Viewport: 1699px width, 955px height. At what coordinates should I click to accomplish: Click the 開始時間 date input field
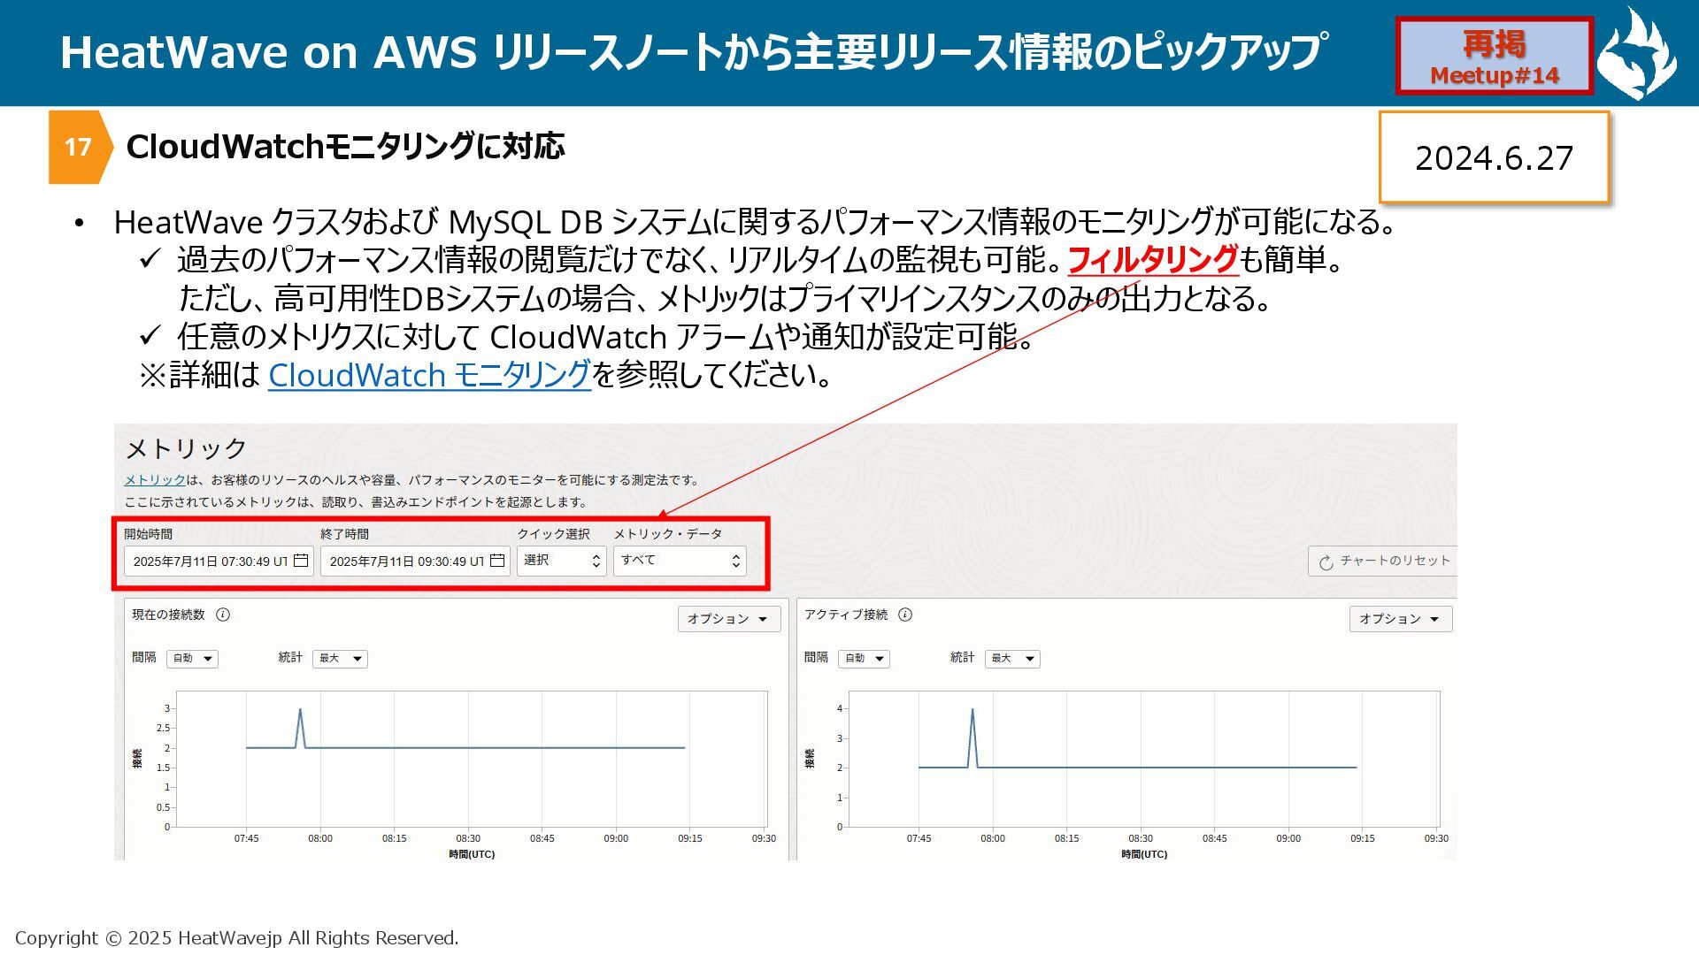point(209,562)
